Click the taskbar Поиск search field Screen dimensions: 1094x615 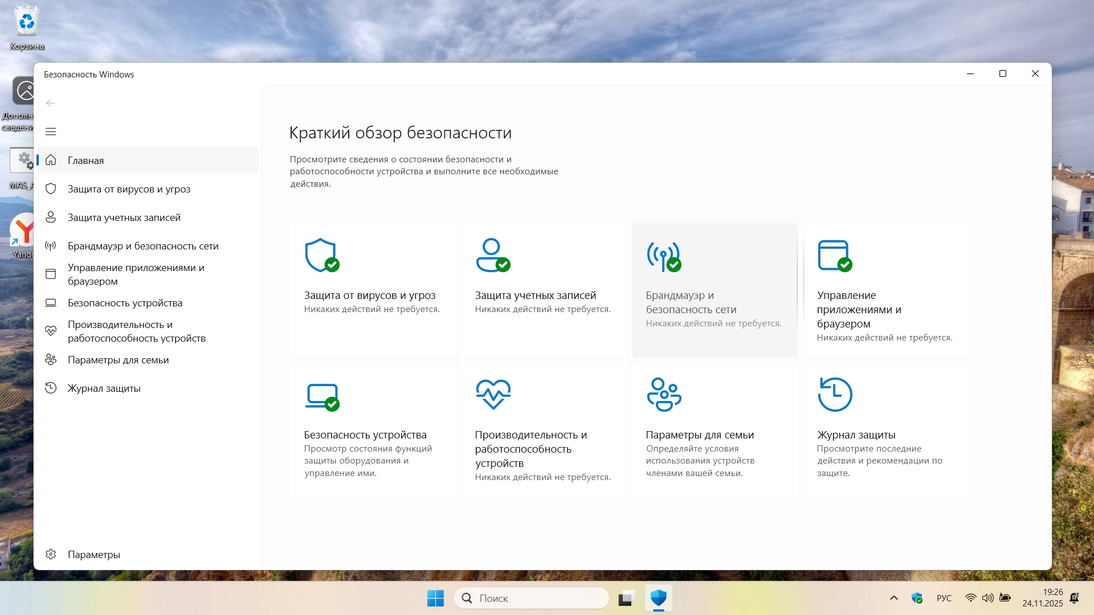[532, 598]
